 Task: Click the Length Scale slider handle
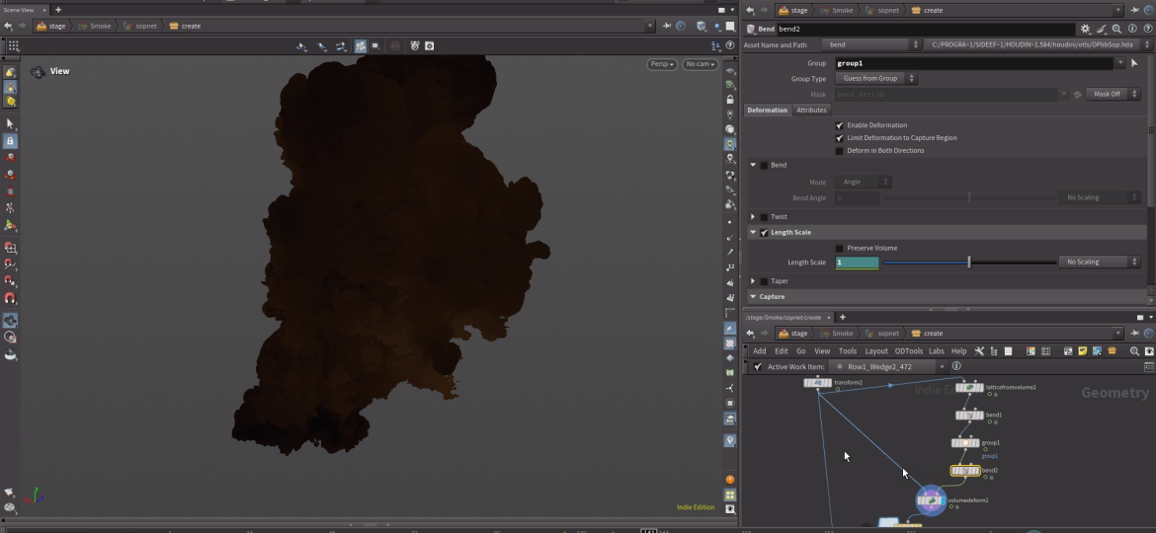click(969, 263)
